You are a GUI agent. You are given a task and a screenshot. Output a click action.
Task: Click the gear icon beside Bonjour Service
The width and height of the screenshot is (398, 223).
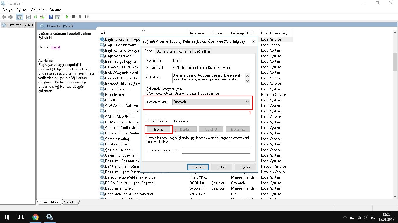coord(102,89)
